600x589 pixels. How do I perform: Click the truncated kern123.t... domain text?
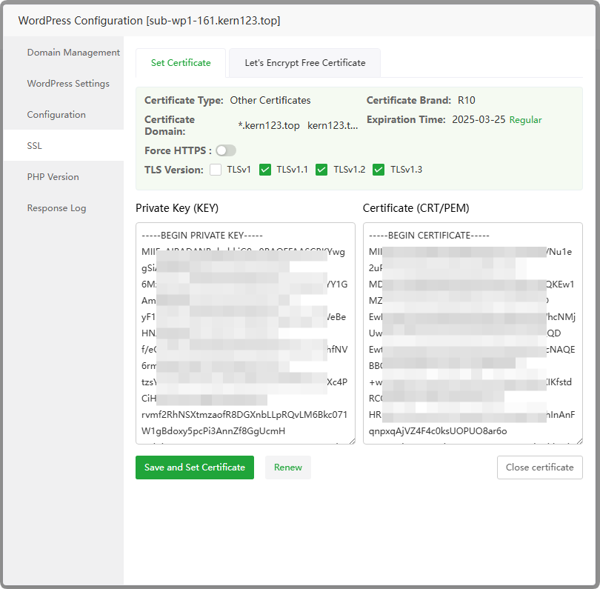point(333,125)
